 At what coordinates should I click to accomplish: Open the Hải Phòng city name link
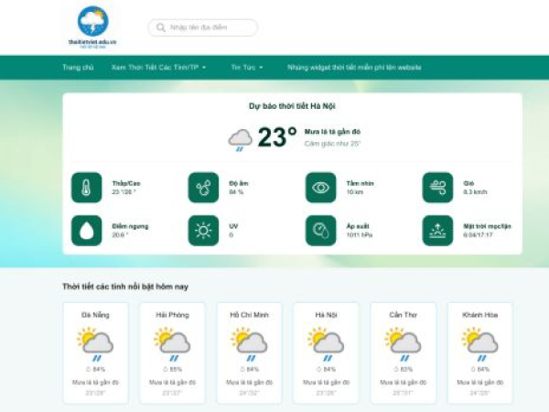(x=172, y=315)
